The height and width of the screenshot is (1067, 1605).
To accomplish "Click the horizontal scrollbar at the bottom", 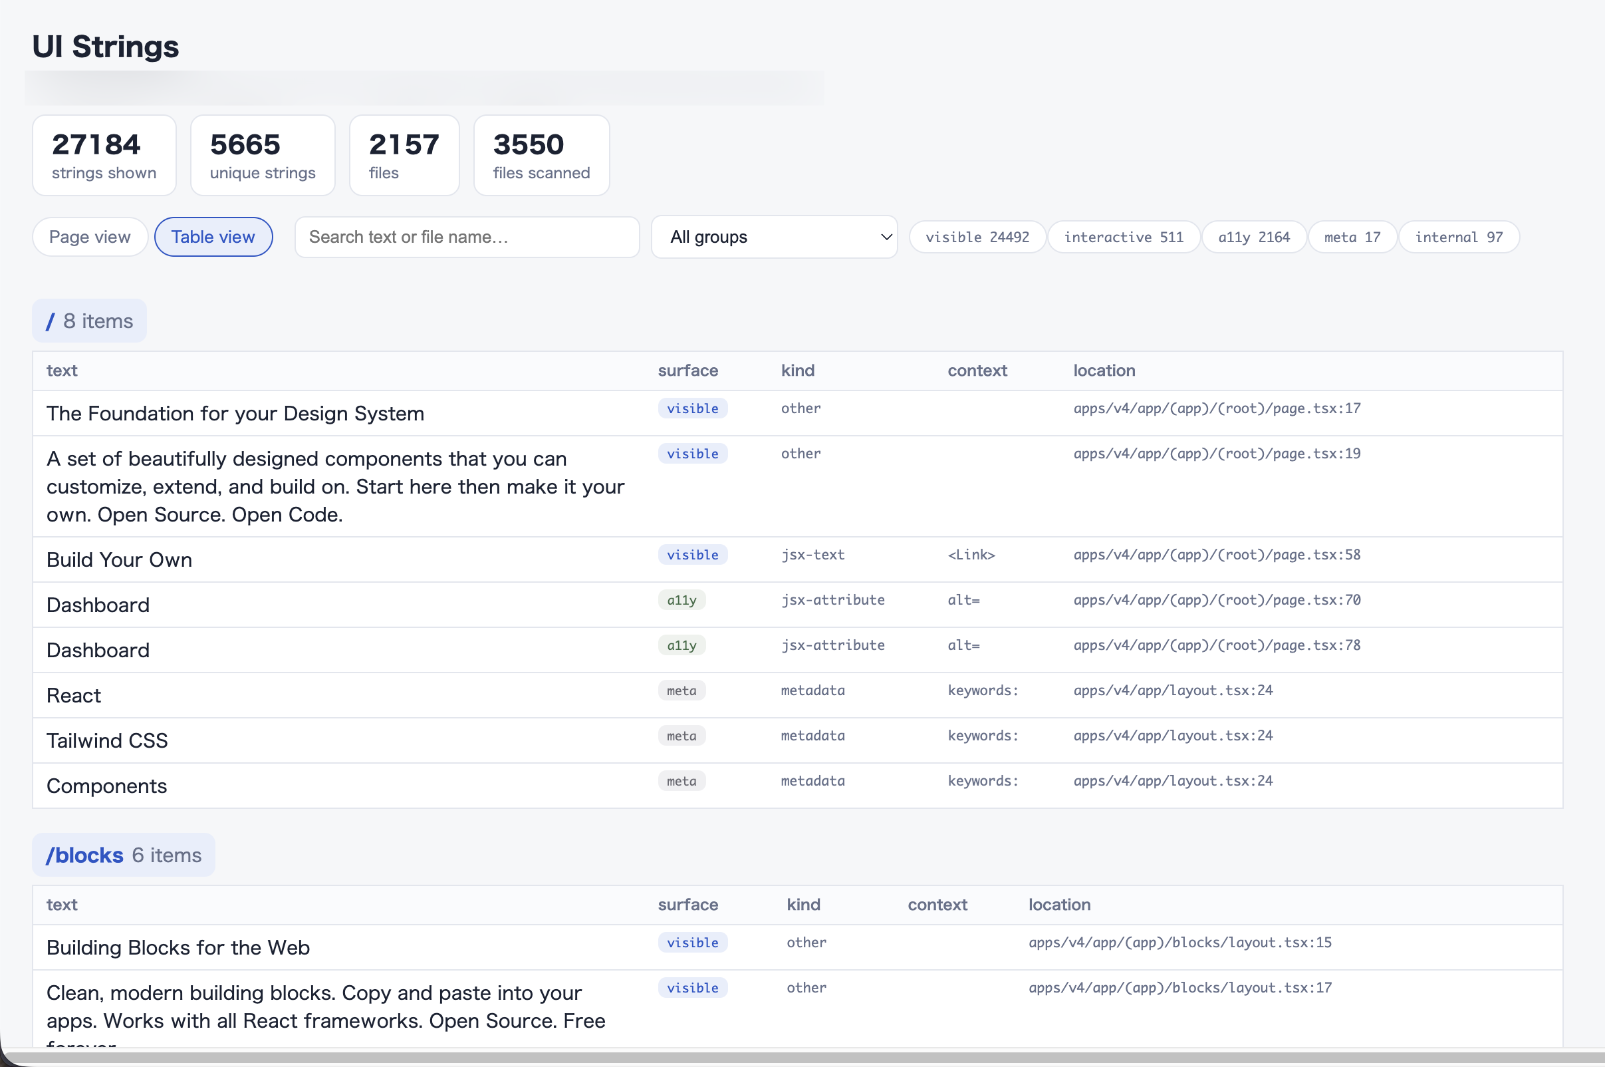I will point(802,1058).
